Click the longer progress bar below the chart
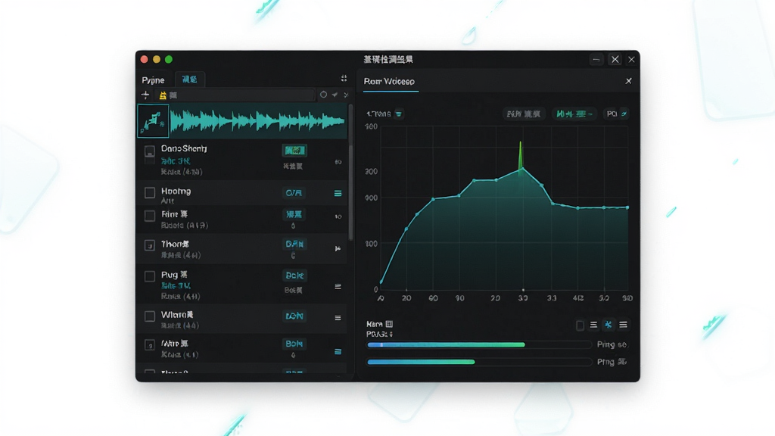775x436 pixels. coord(479,345)
